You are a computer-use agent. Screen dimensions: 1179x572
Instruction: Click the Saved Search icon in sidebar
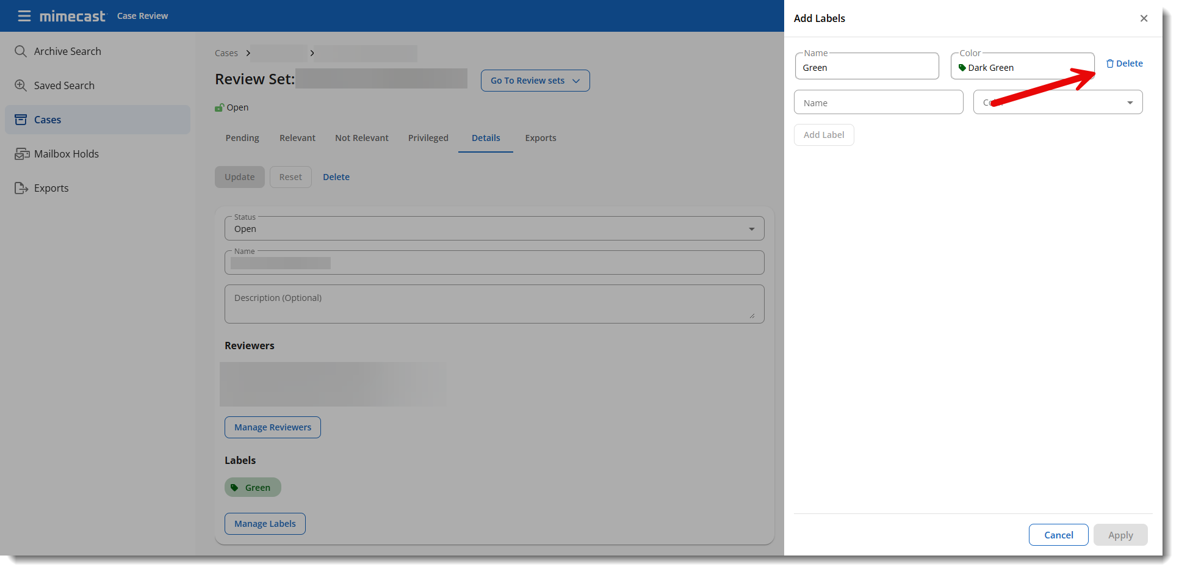tap(21, 85)
